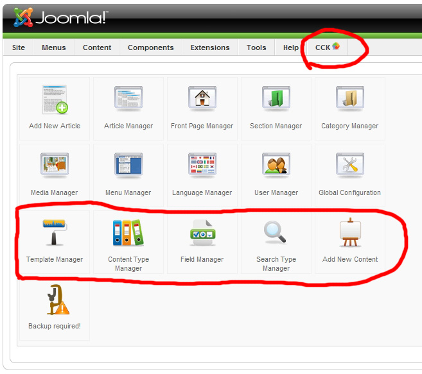Image resolution: width=422 pixels, height=374 pixels.
Task: Open the Components menu
Action: point(151,47)
